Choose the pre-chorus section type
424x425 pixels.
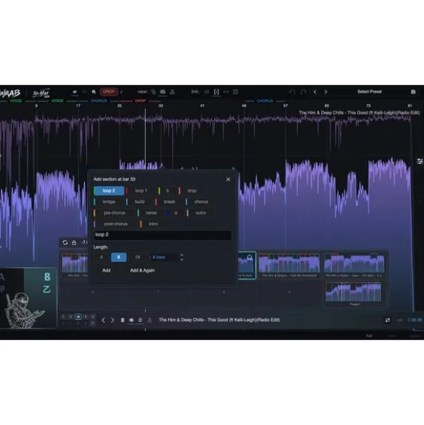pos(114,213)
